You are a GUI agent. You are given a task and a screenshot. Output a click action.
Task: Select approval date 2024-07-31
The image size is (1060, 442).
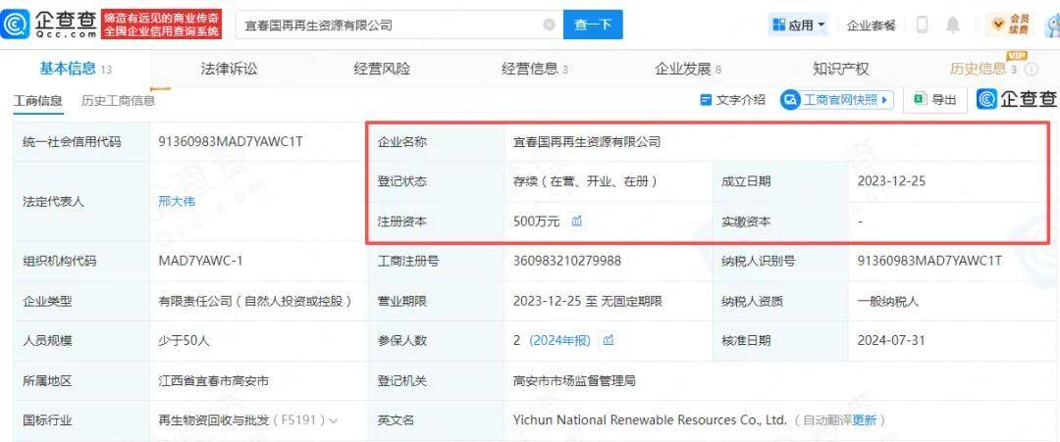891,341
